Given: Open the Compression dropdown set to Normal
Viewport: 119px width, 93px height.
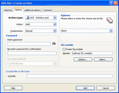Looking at the screenshot, I should pos(41,31).
